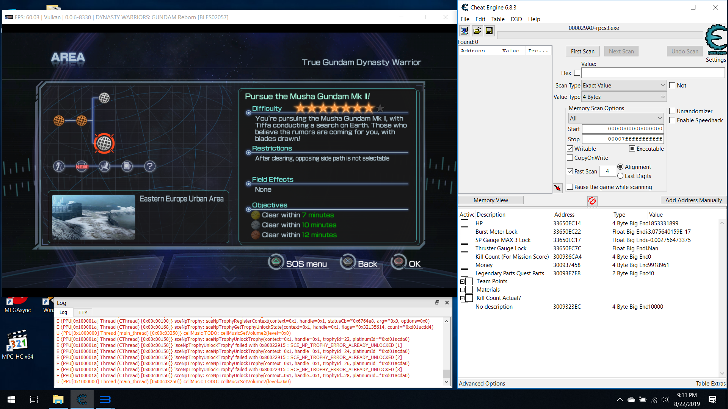The image size is (728, 409).
Task: Click the red arrow add-address icon
Action: [x=557, y=188]
